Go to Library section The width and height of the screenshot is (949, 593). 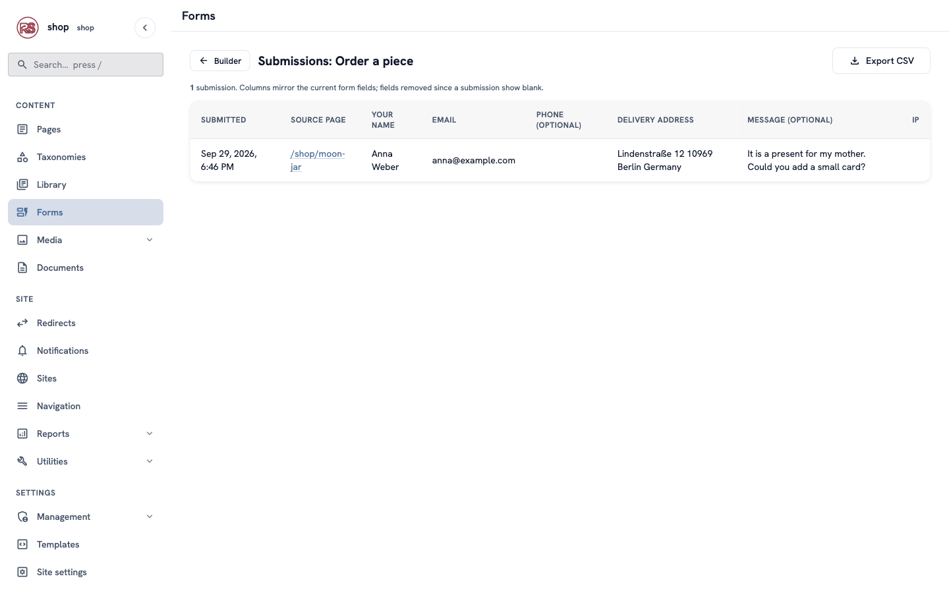coord(86,184)
